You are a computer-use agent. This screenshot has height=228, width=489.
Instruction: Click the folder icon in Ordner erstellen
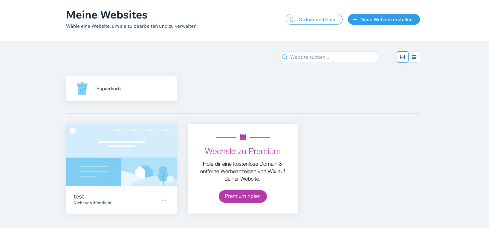click(293, 20)
